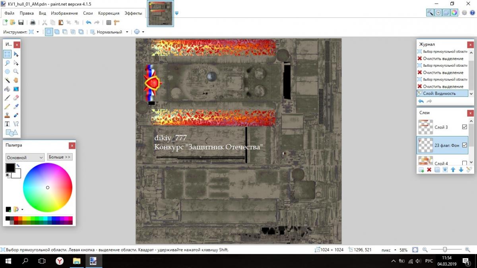This screenshot has height=268, width=477.
Task: Select the Eraser tool
Action: (x=16, y=98)
